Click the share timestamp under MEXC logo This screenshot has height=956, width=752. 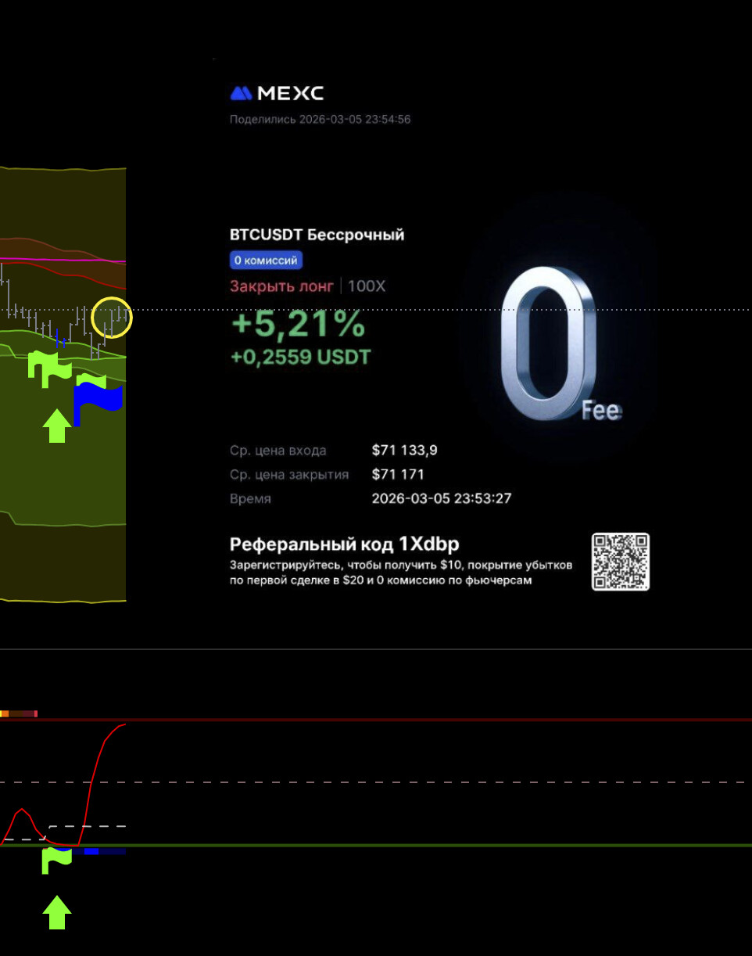click(320, 120)
